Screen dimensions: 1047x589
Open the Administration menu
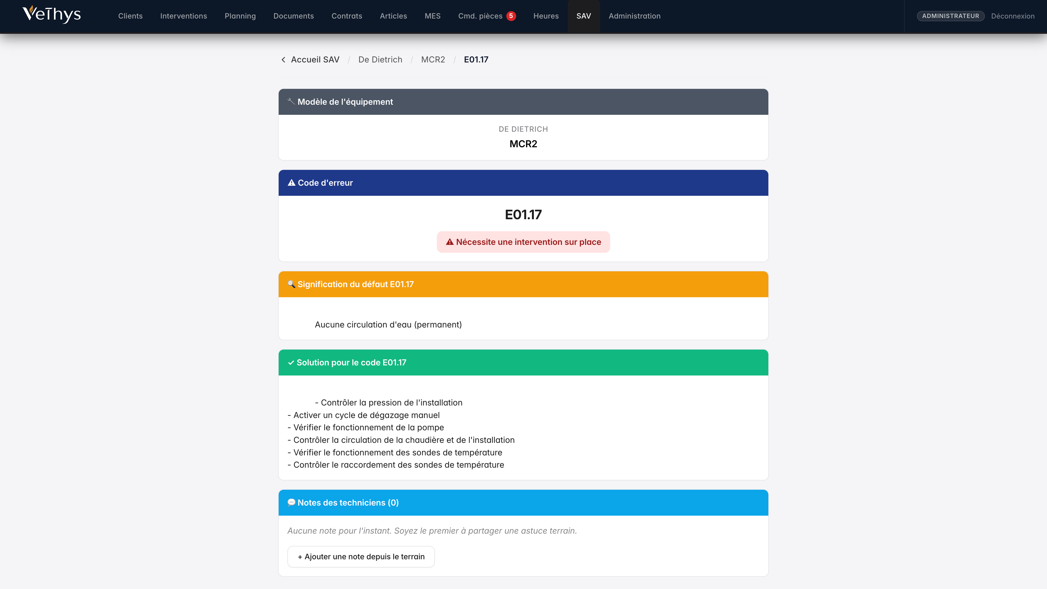coord(634,16)
